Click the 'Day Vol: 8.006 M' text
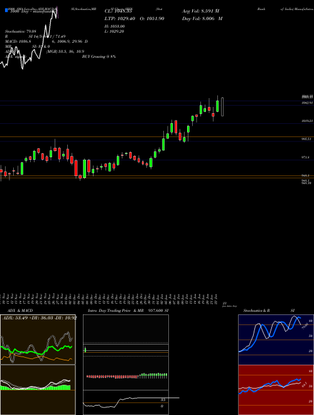Viewport: 314px width, 415px height. tap(202, 18)
